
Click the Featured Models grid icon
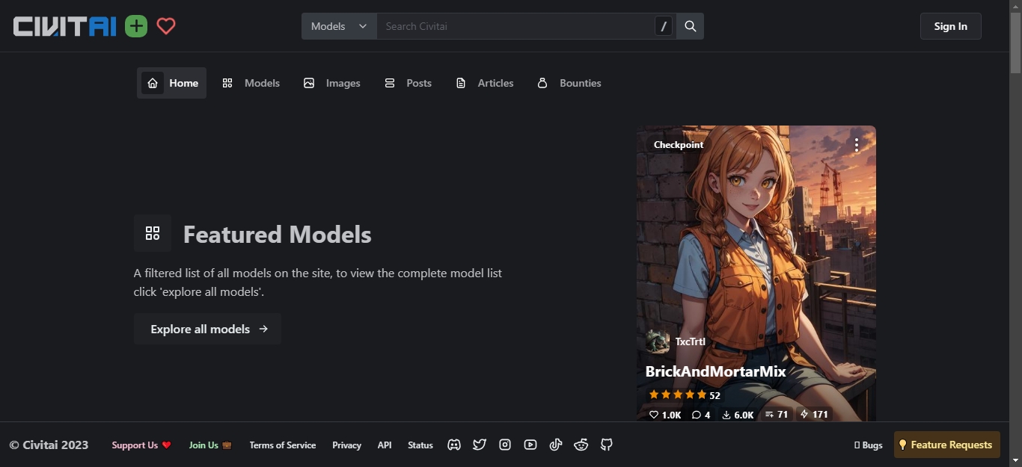[153, 233]
